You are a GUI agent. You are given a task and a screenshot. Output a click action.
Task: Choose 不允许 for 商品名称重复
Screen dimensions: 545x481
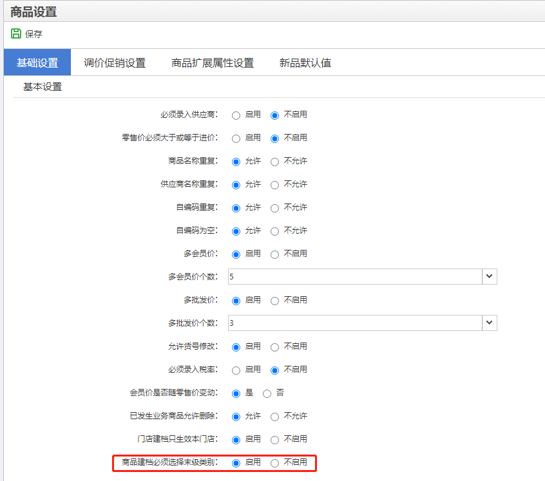275,162
